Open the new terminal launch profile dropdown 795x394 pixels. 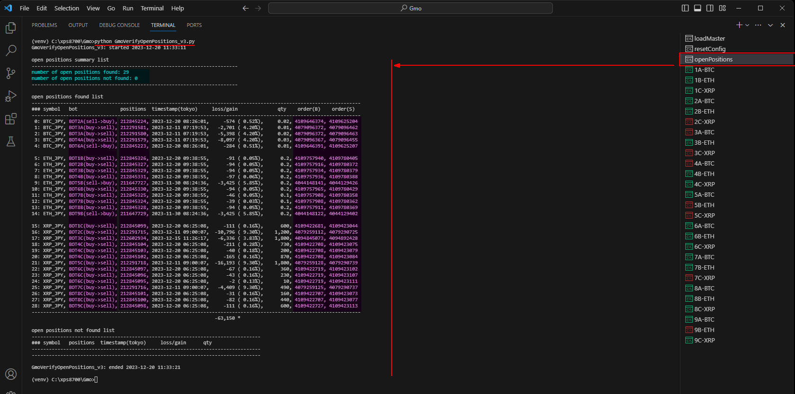747,25
